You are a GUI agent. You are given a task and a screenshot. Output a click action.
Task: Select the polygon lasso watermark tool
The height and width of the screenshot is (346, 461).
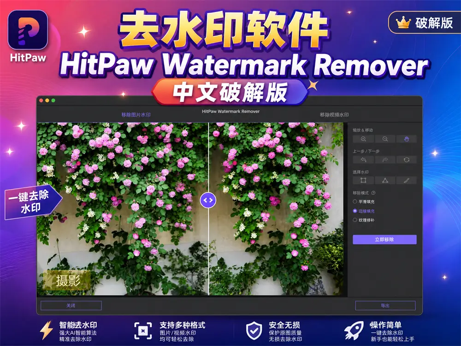(x=385, y=180)
